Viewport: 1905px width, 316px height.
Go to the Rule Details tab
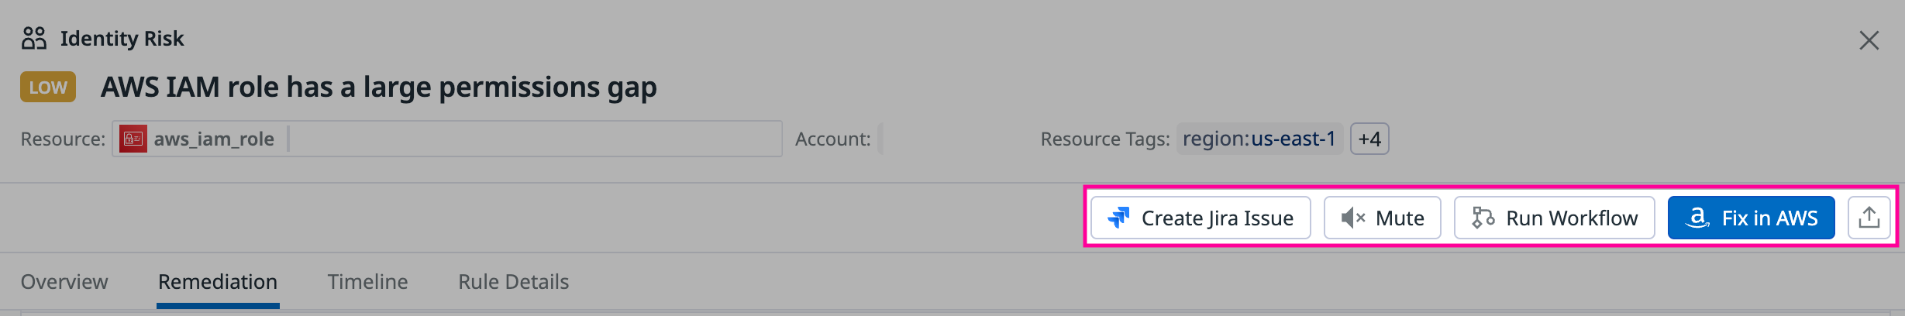pos(513,282)
